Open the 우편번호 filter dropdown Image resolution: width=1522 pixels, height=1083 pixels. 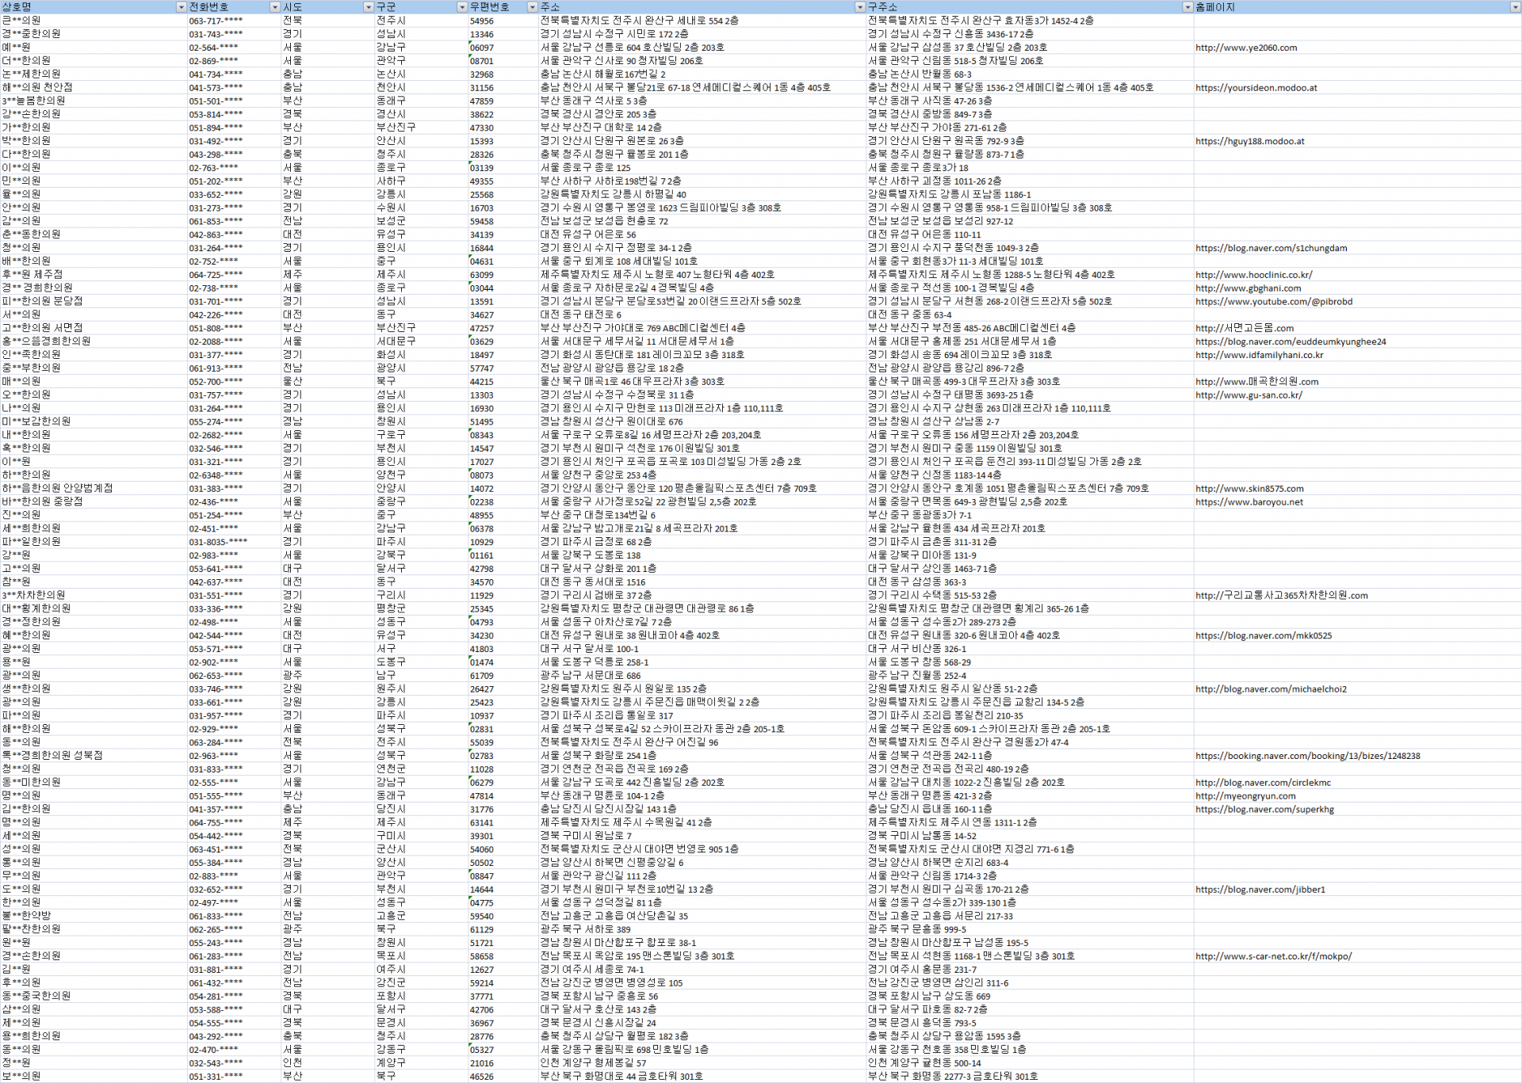click(532, 7)
